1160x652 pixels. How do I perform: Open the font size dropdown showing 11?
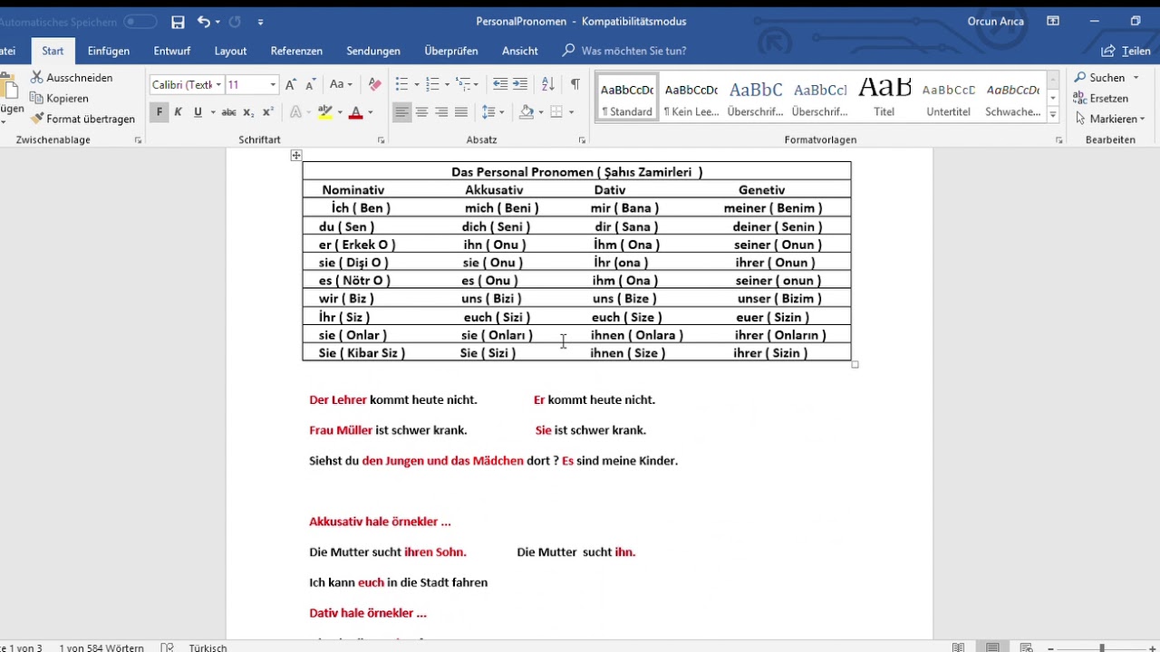coord(273,85)
